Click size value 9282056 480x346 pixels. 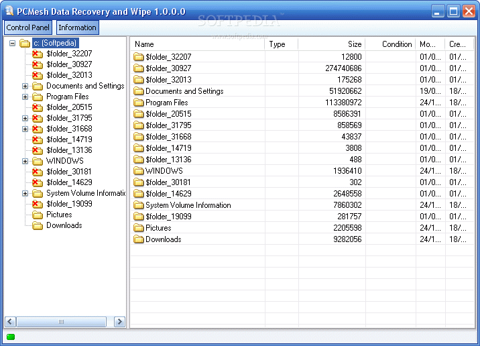coord(347,239)
